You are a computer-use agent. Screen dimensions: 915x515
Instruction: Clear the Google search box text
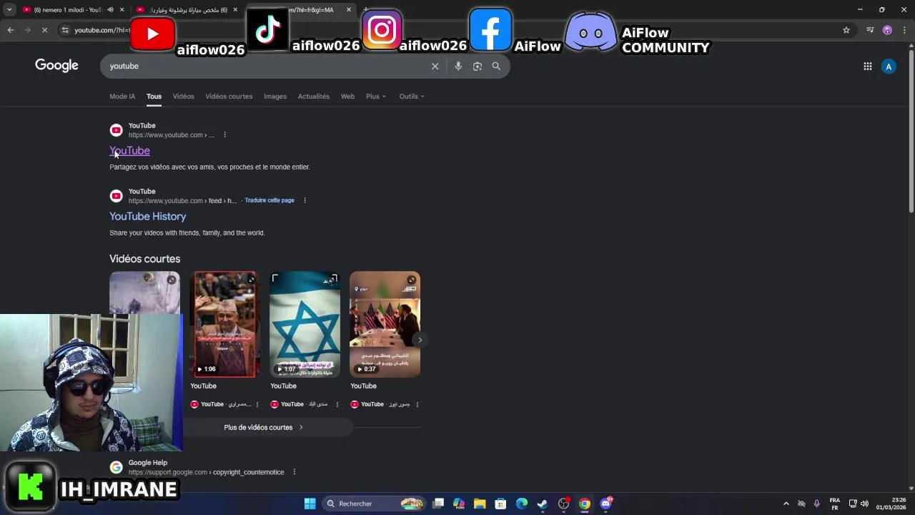[435, 66]
